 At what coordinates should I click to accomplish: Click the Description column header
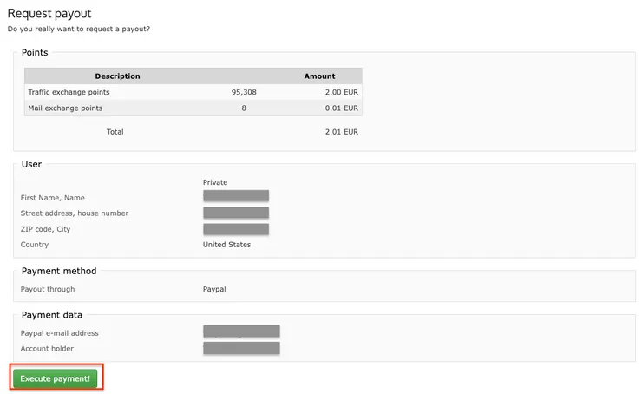[117, 76]
